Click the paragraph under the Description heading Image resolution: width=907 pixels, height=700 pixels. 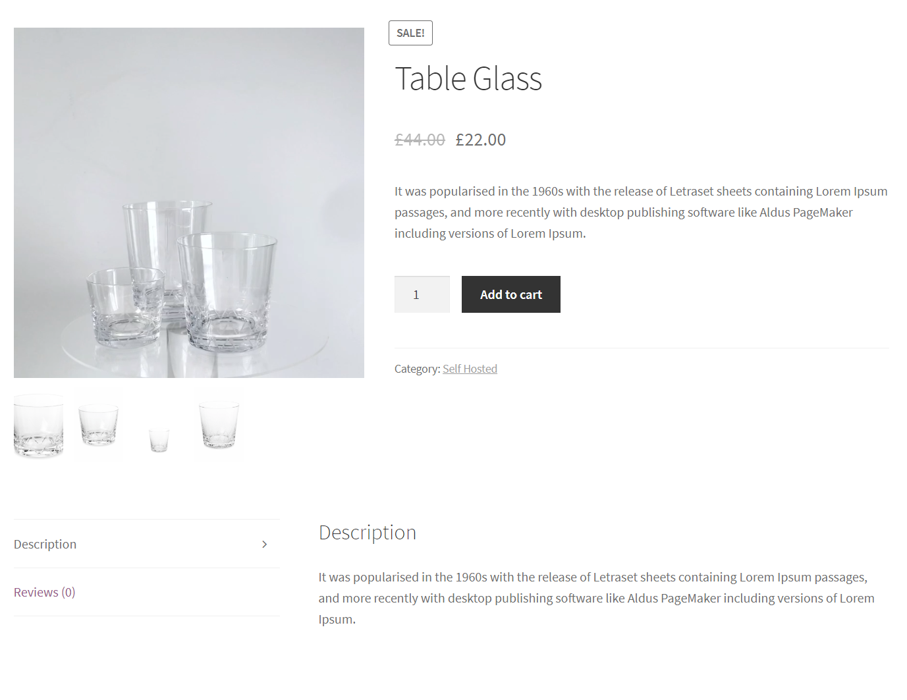click(597, 598)
